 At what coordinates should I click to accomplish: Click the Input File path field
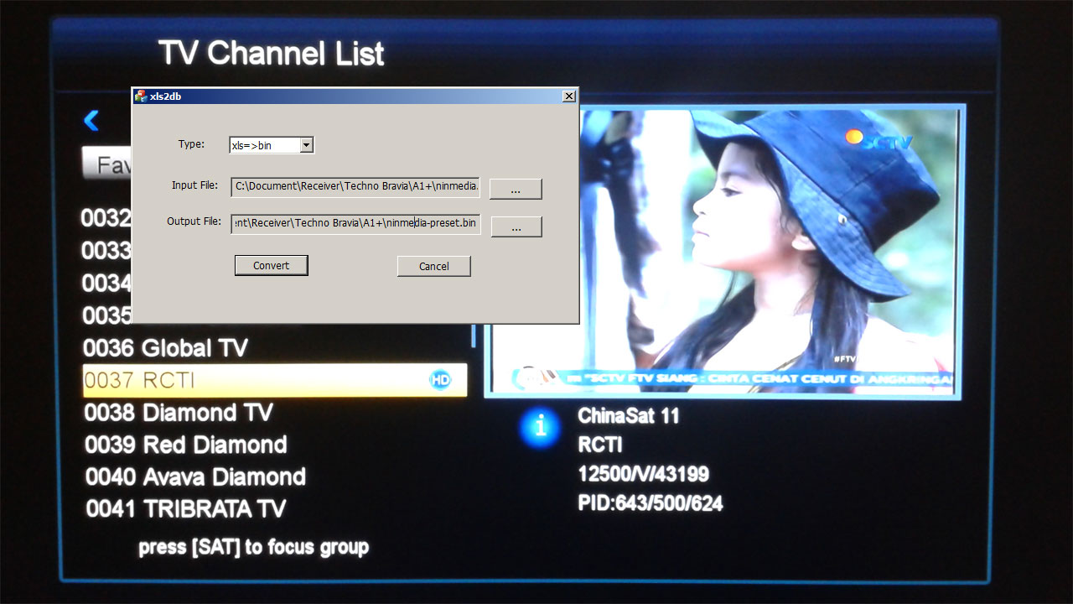point(355,187)
